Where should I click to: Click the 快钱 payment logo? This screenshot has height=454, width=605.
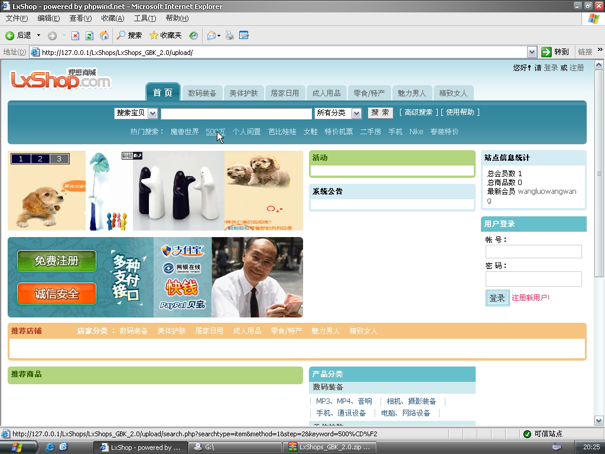click(182, 287)
